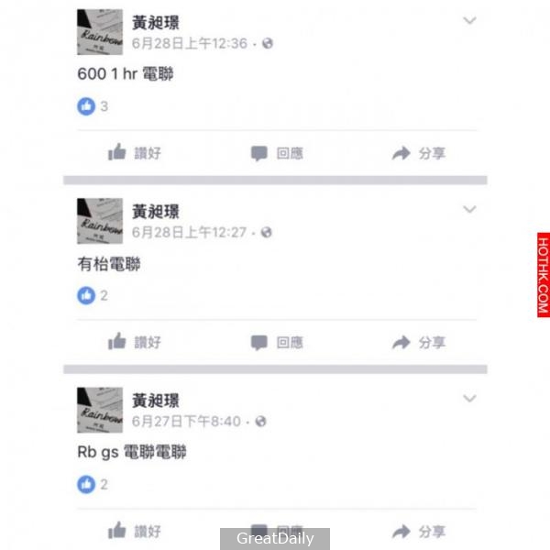
Task: Open public globe icon on 12:36 post
Action: (268, 43)
